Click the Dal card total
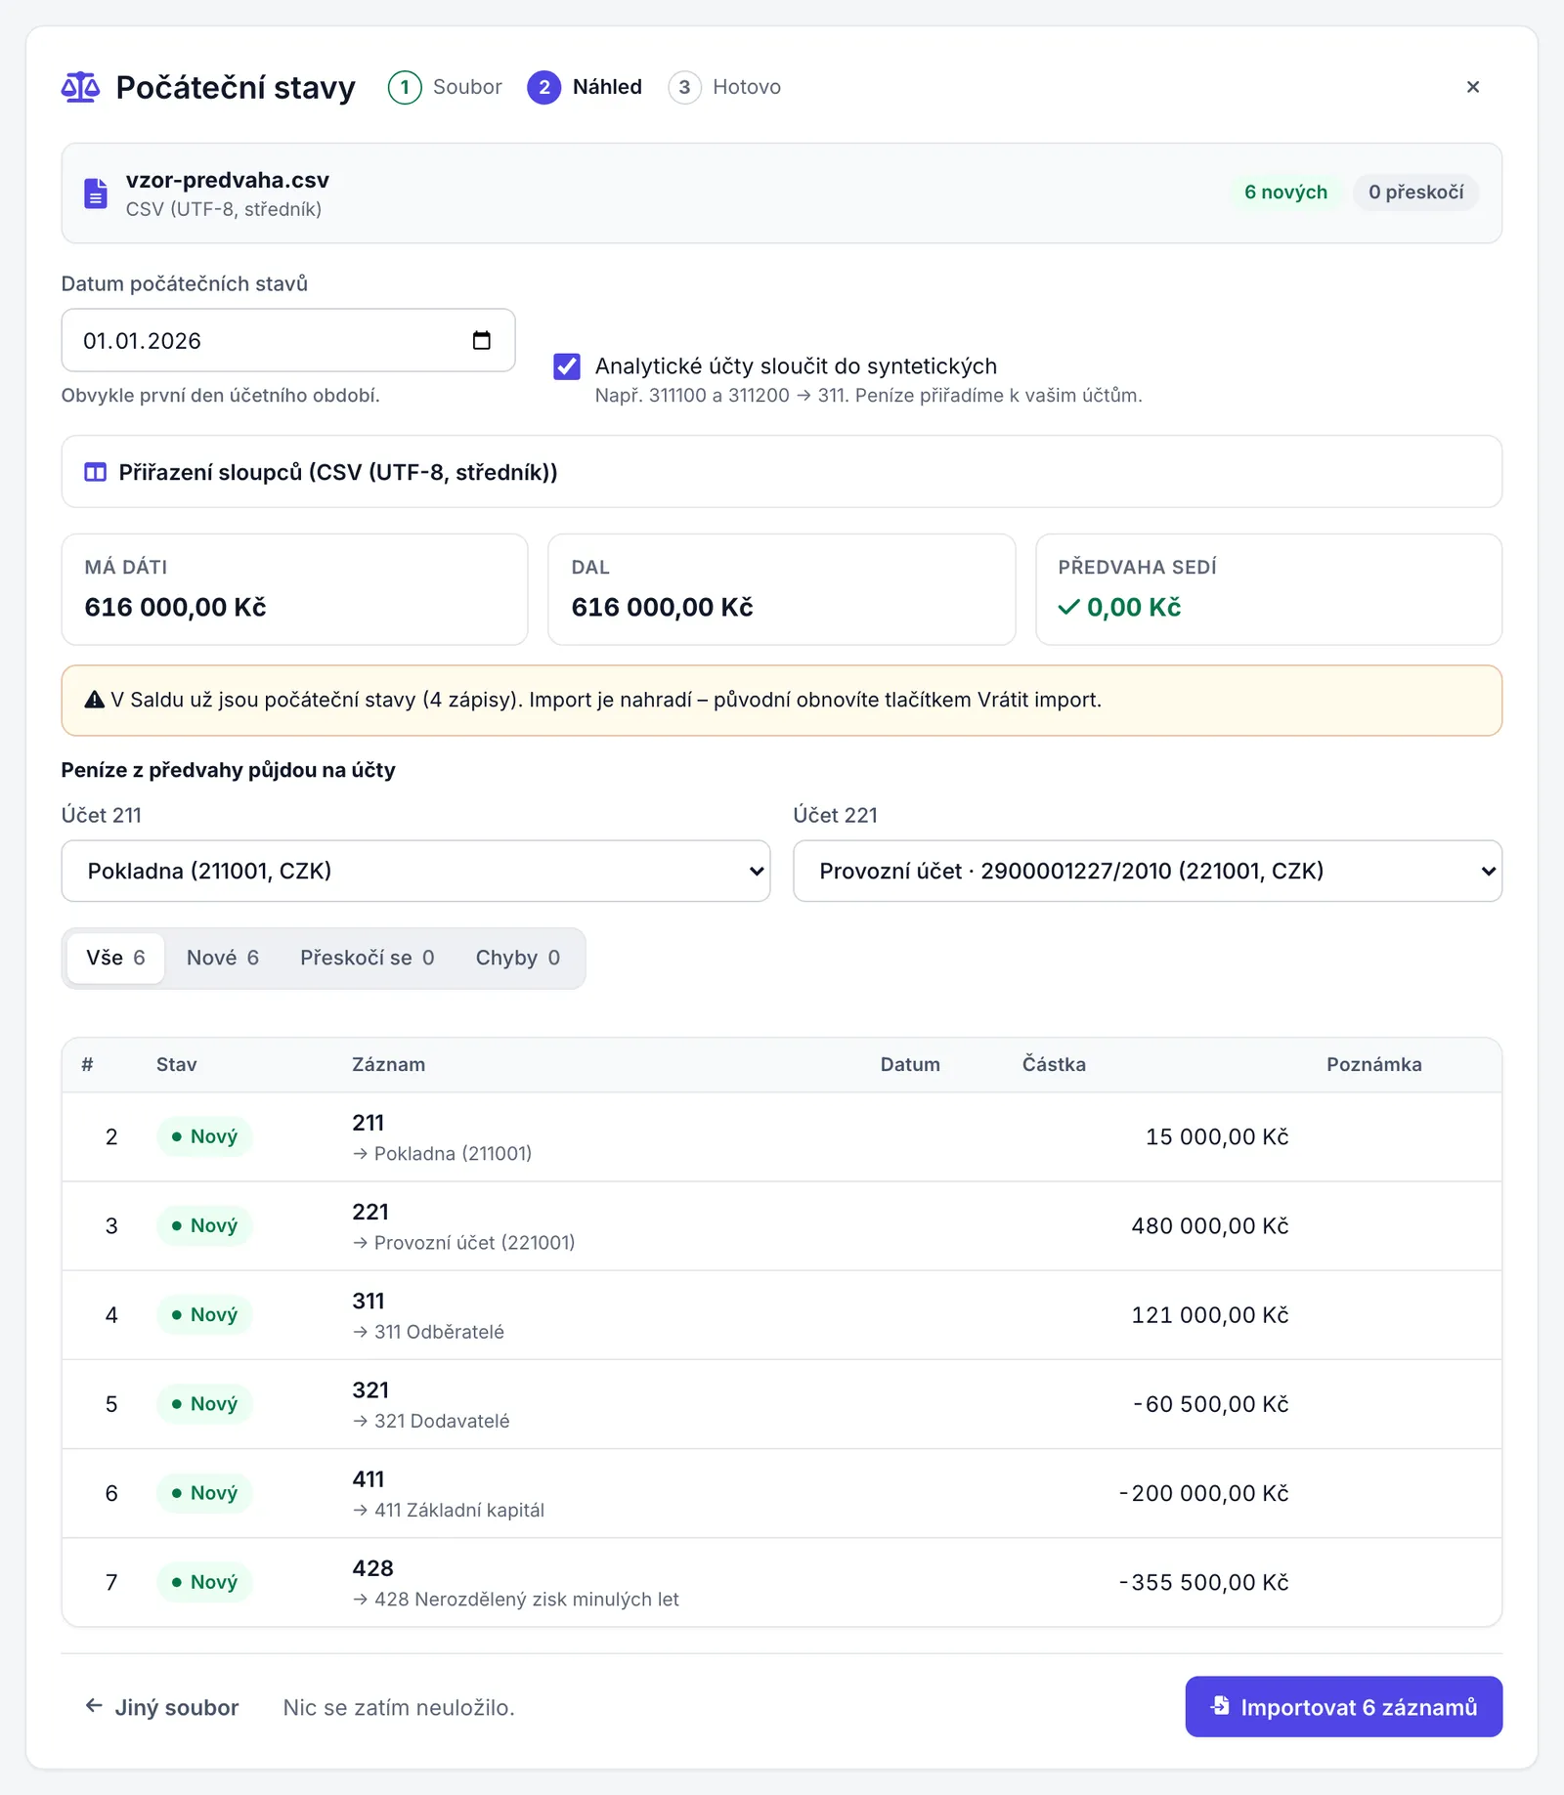The height and width of the screenshot is (1795, 1564). pos(663,608)
